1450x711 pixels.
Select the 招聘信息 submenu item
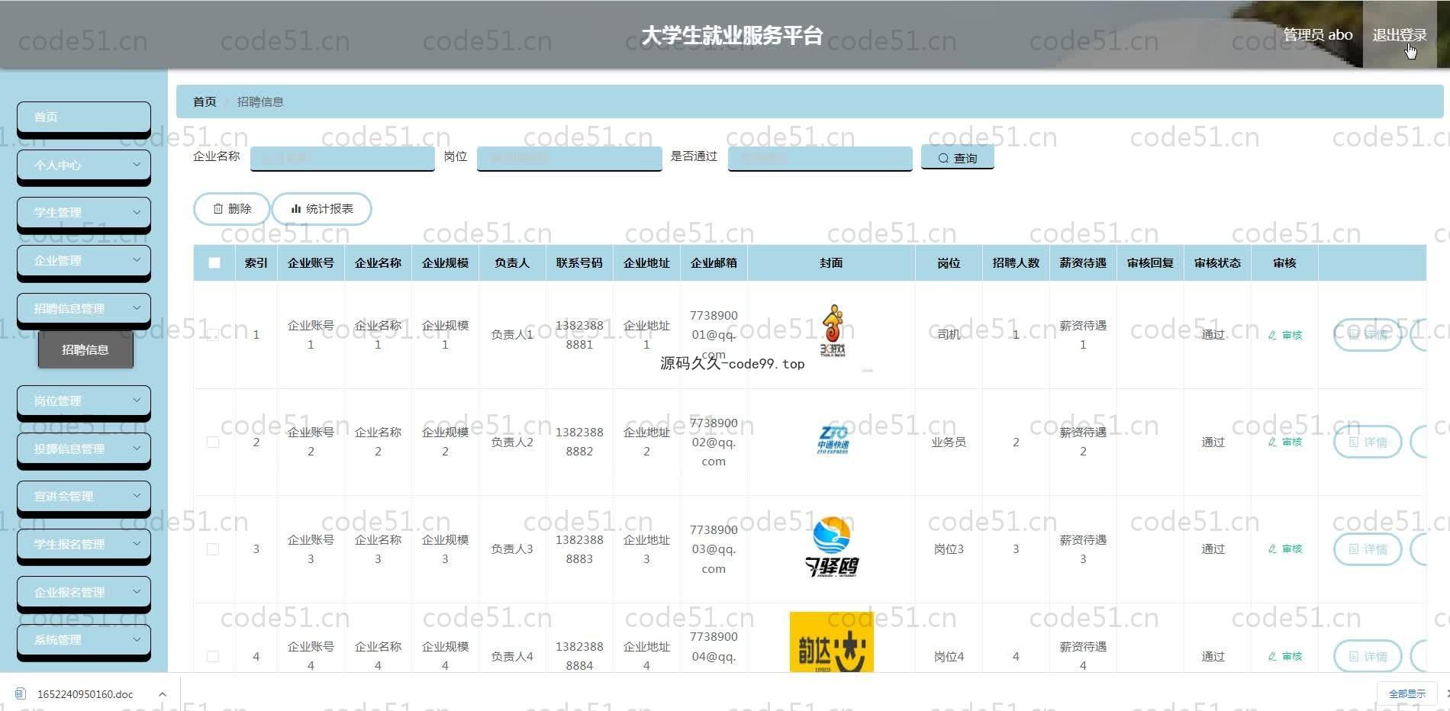coord(85,349)
